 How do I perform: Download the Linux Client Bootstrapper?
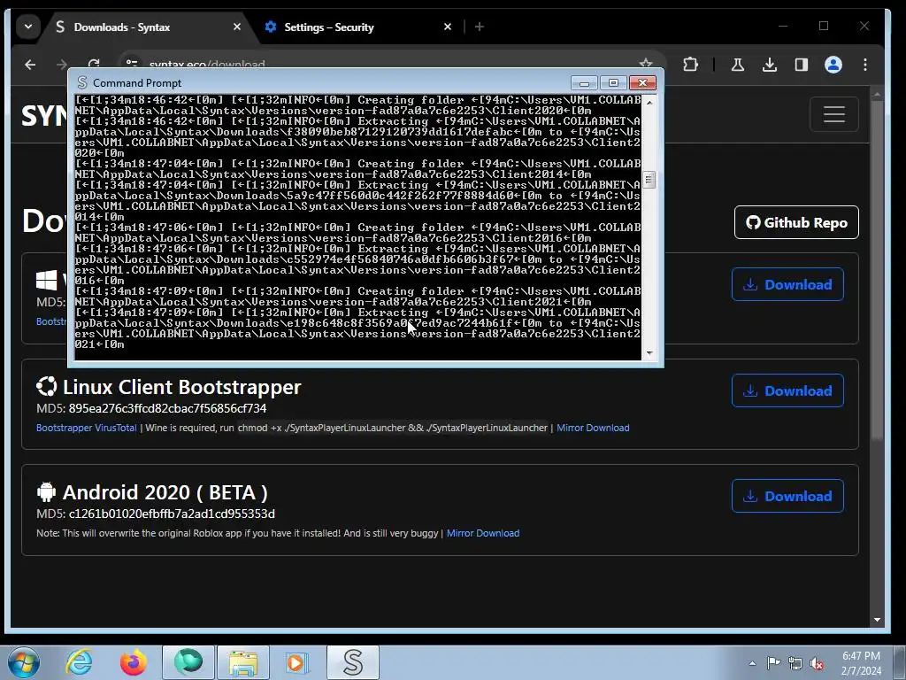pos(787,390)
